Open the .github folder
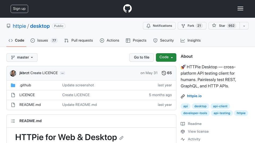This screenshot has width=255, height=143. (x=25, y=85)
